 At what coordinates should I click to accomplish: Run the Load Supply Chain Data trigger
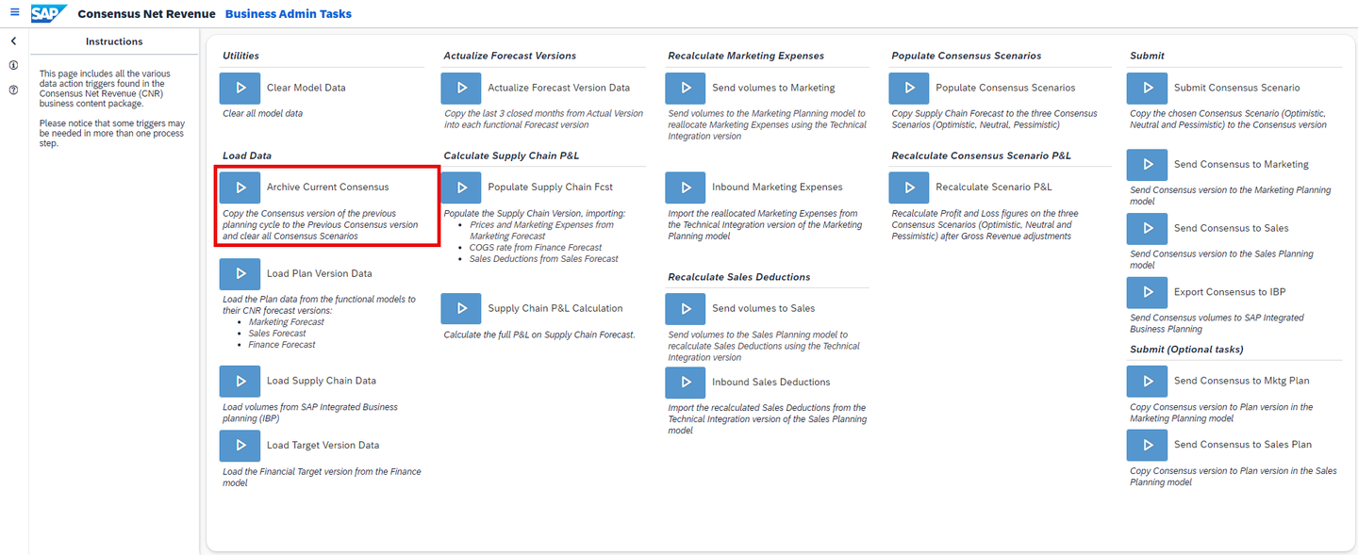pos(240,381)
